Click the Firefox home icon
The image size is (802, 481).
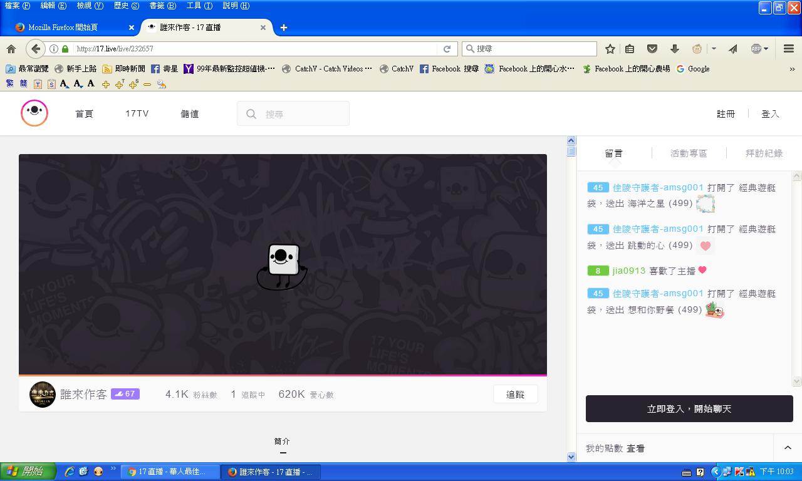(11, 49)
